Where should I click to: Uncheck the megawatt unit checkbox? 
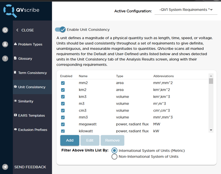[x=63, y=124]
